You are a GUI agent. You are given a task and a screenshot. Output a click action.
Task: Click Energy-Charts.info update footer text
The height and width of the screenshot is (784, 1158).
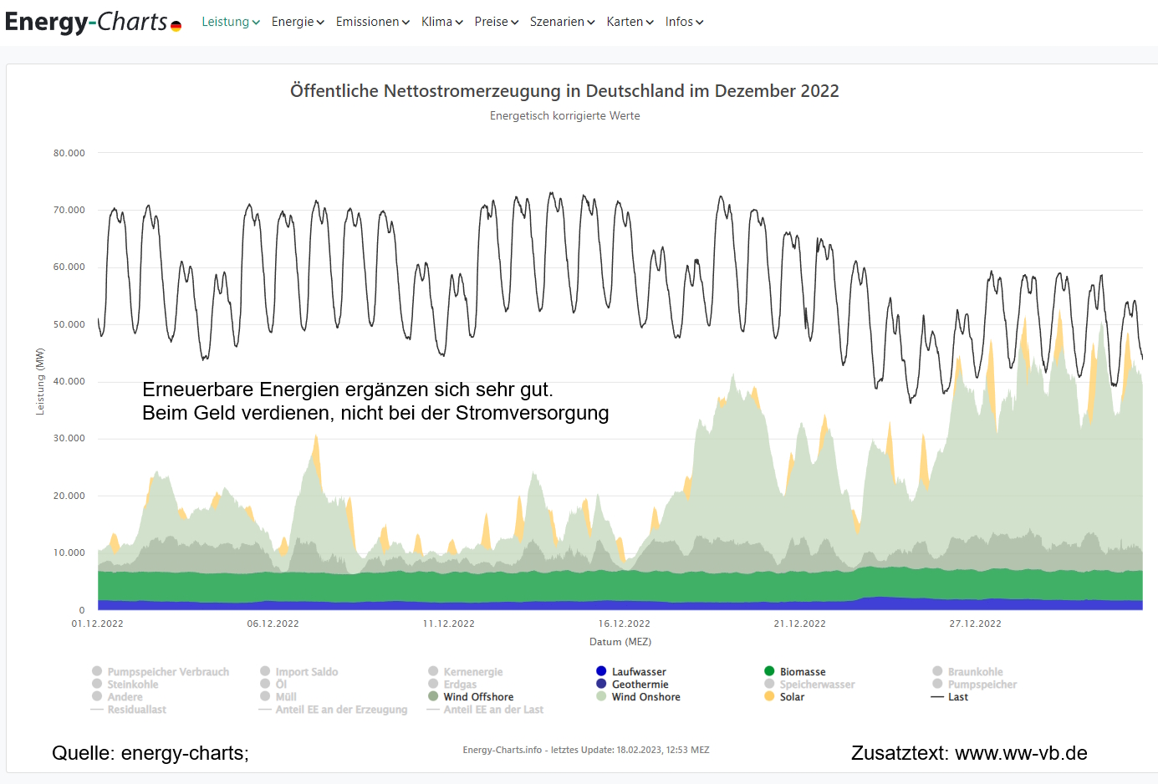(x=585, y=750)
